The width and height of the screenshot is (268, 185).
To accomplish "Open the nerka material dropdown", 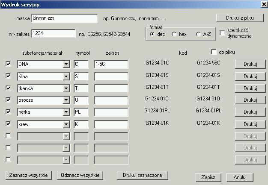I will [x=66, y=112].
